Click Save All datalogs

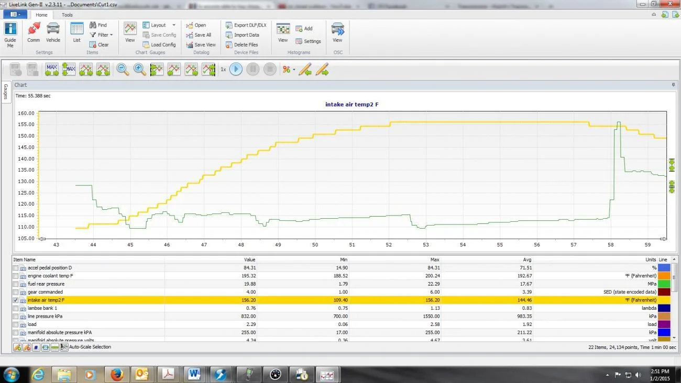(199, 35)
